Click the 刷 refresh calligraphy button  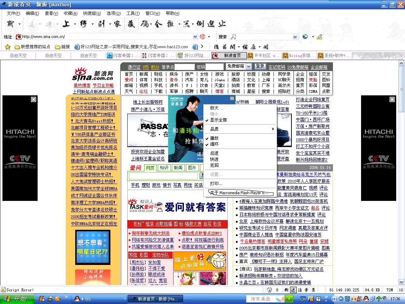click(101, 24)
